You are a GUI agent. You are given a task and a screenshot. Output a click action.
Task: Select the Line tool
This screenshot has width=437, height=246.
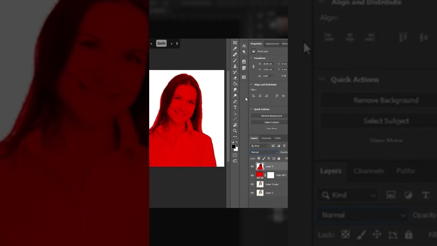(x=235, y=119)
